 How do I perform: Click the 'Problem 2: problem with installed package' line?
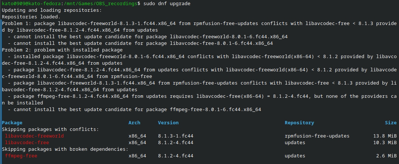[62, 50]
